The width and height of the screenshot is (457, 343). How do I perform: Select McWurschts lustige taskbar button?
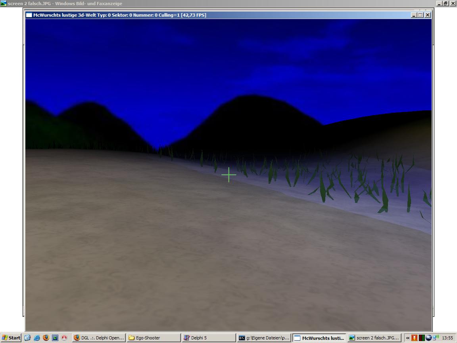coord(319,338)
